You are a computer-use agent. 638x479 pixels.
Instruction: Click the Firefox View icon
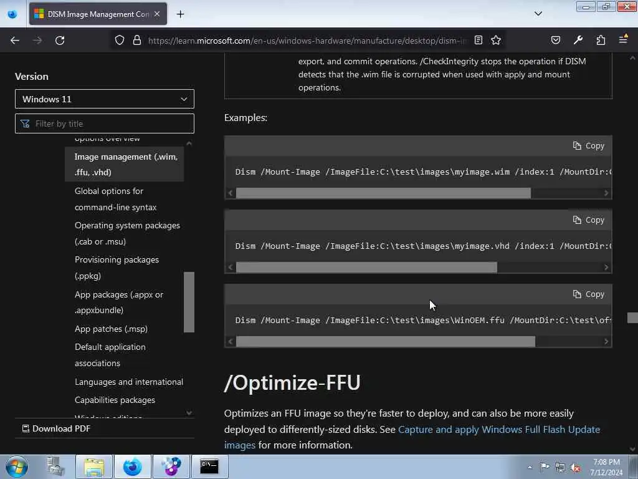click(12, 14)
